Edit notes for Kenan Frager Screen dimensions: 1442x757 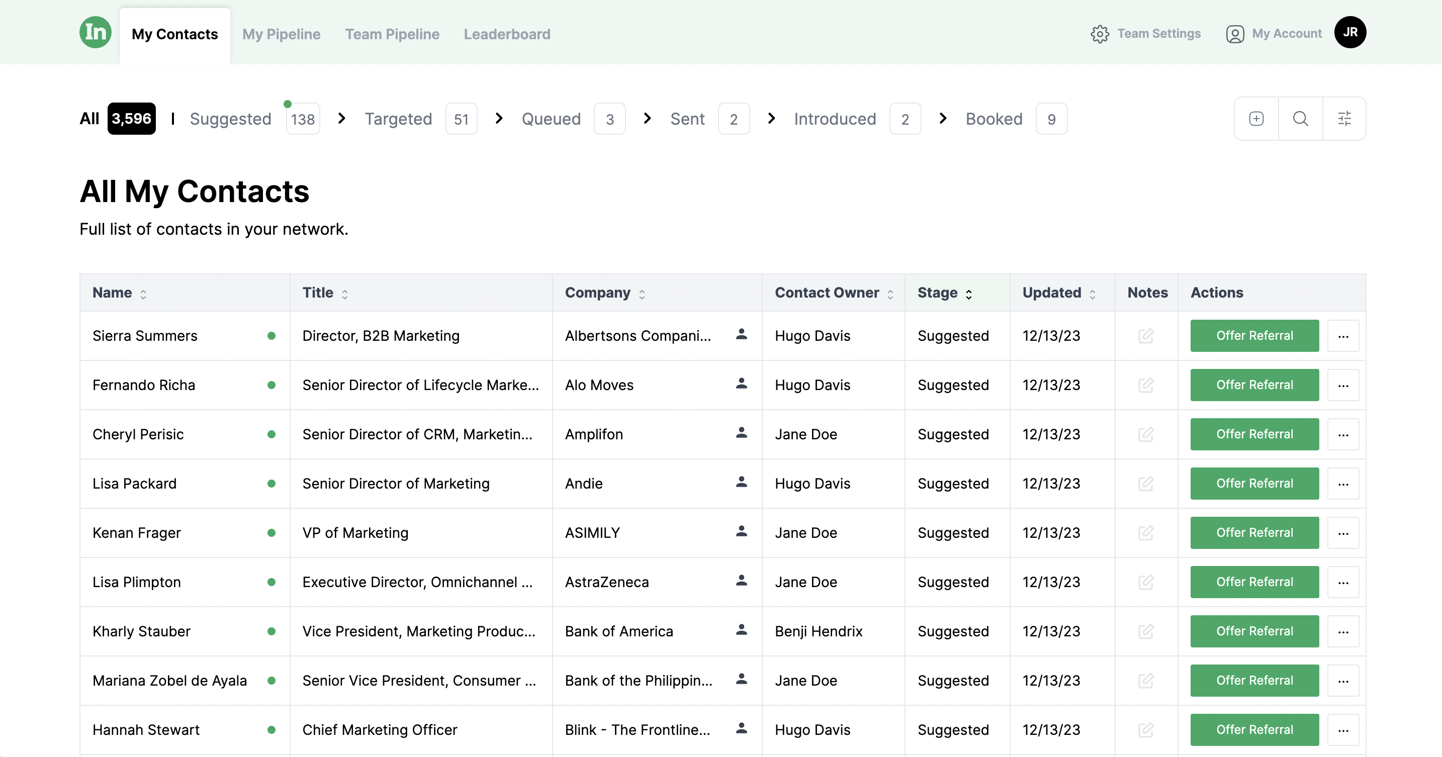click(1145, 533)
